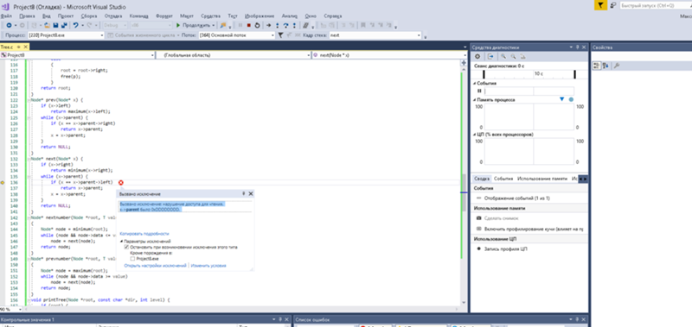Collapse the Process Memory section
Viewport: 692px width, 327px height.
[x=474, y=100]
